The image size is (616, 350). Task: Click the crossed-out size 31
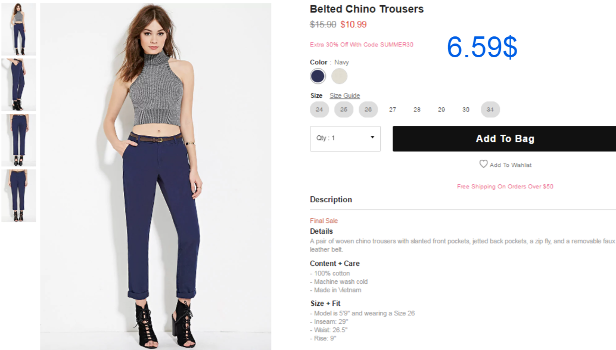point(490,110)
